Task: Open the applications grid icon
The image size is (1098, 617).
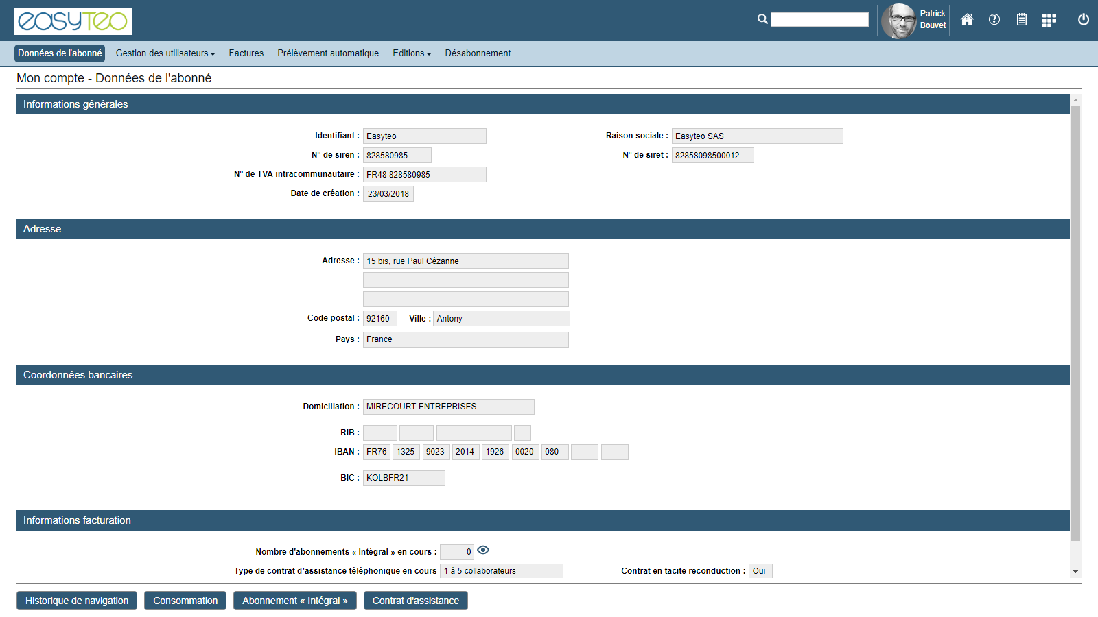Action: pyautogui.click(x=1049, y=21)
